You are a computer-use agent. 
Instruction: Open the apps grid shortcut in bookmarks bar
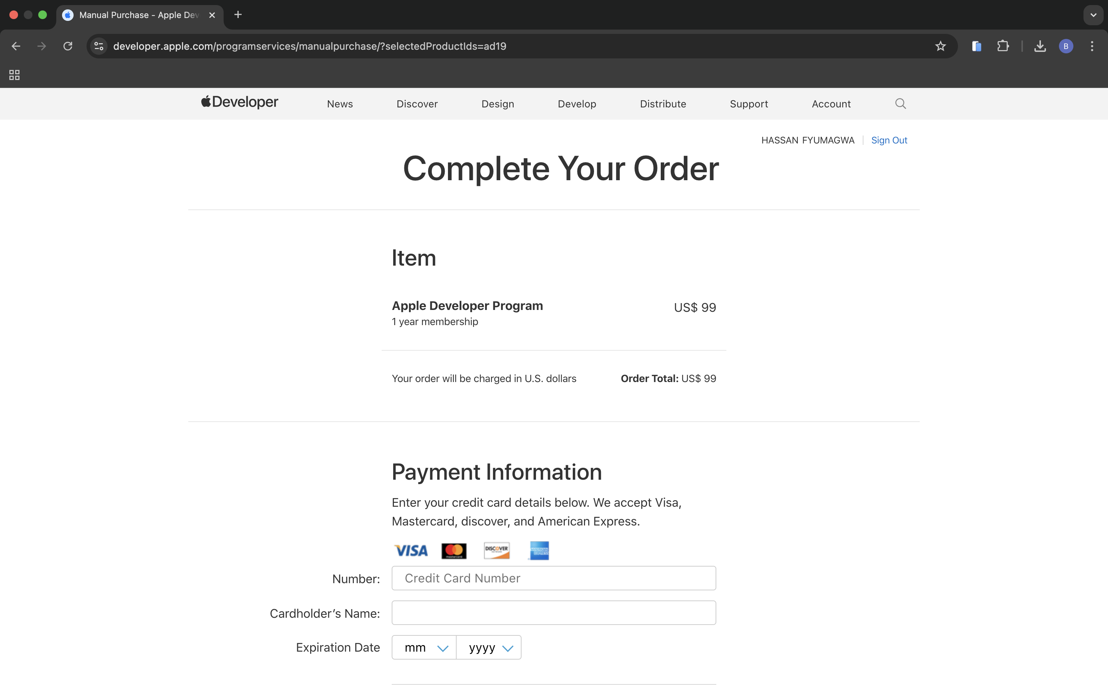click(15, 75)
